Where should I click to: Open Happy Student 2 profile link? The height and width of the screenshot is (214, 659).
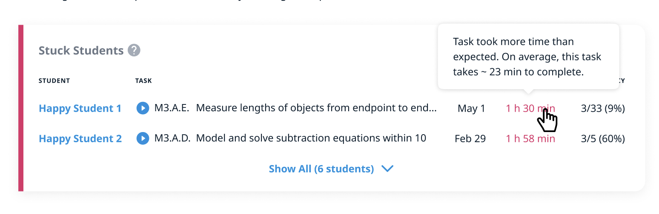(80, 139)
